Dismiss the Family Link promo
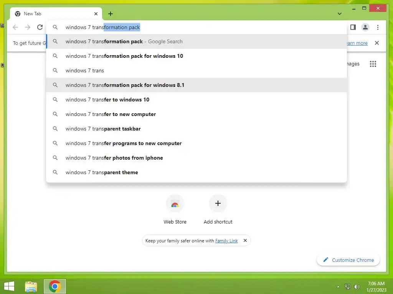Screen dimensions: 393x294 245,240
